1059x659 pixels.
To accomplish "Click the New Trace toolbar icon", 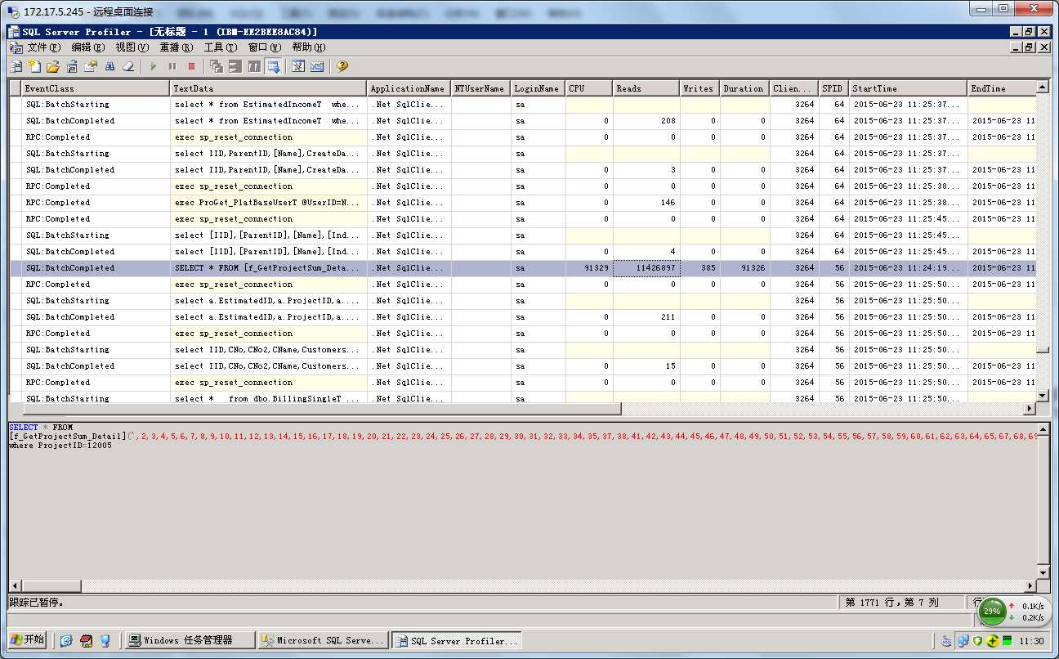I will click(16, 66).
